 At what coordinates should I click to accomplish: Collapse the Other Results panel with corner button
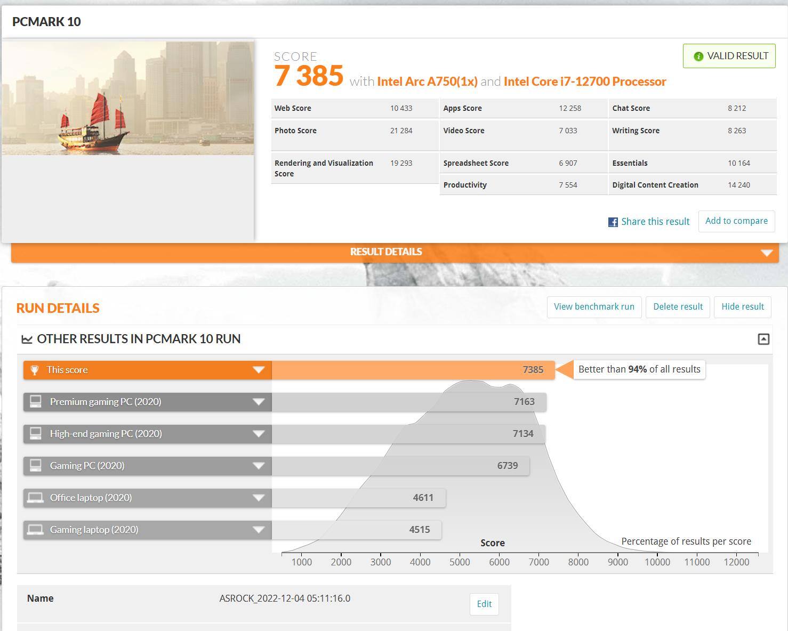click(x=763, y=339)
